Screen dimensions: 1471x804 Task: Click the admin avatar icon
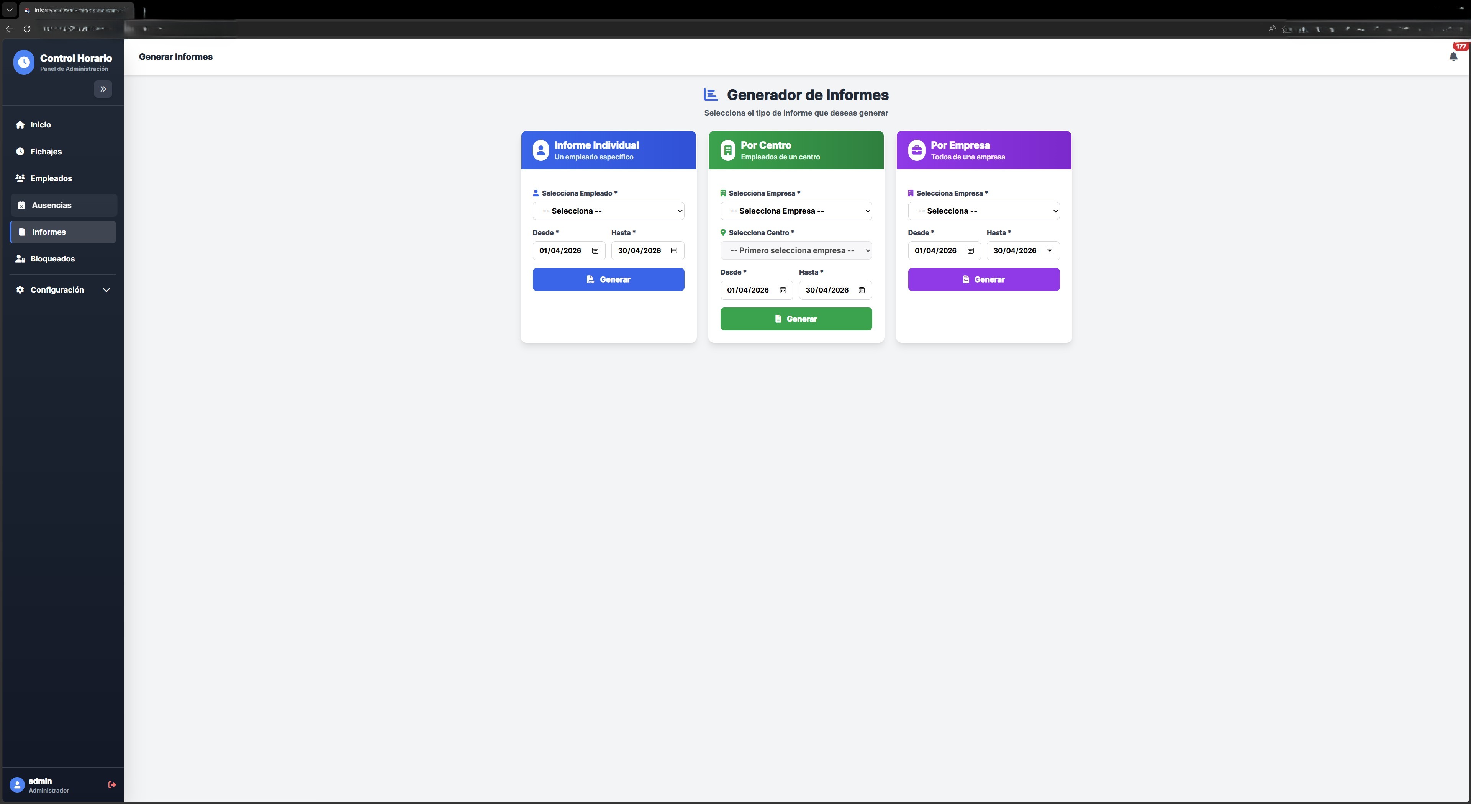click(x=16, y=784)
